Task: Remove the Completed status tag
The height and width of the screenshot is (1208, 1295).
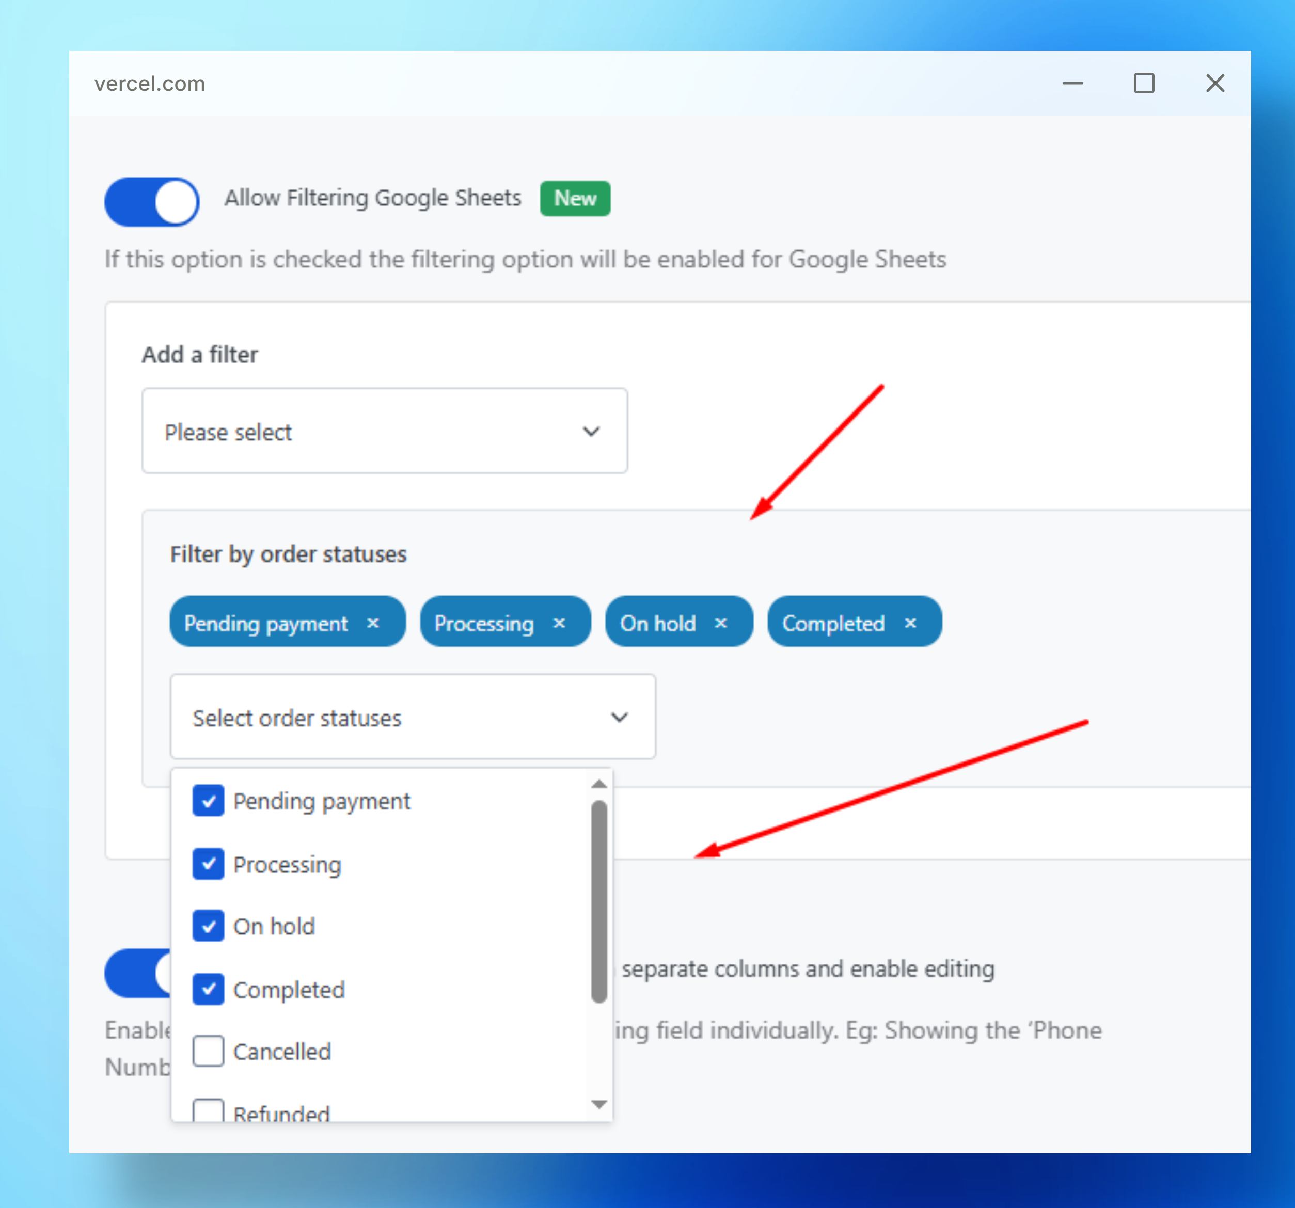Action: tap(911, 623)
